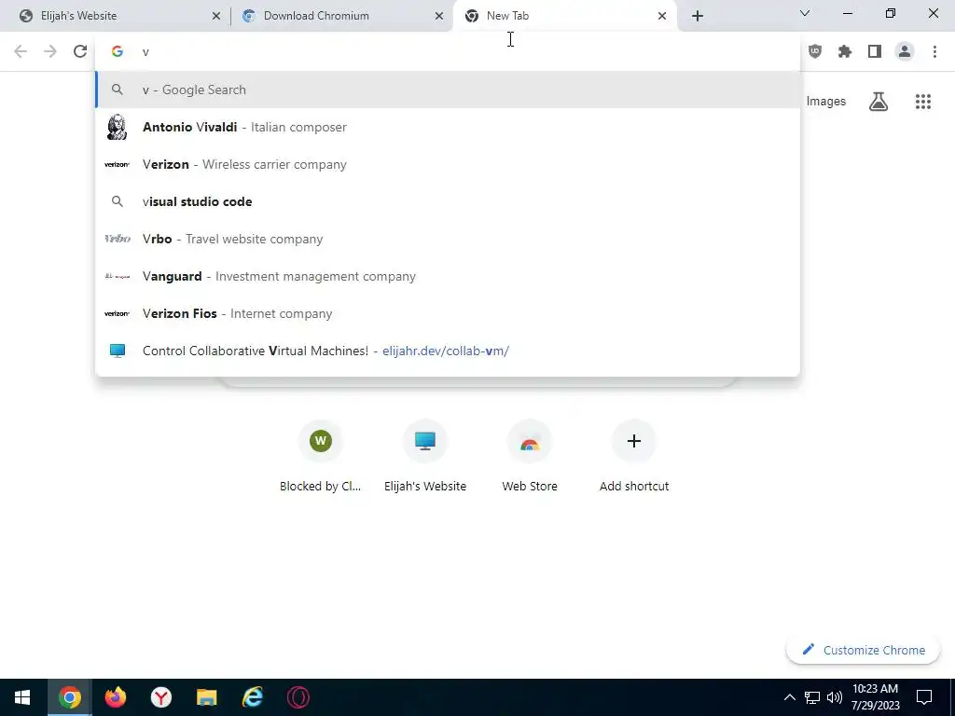The height and width of the screenshot is (716, 955).
Task: Open the 'Blocked by Cl...' shortcut
Action: click(x=321, y=457)
